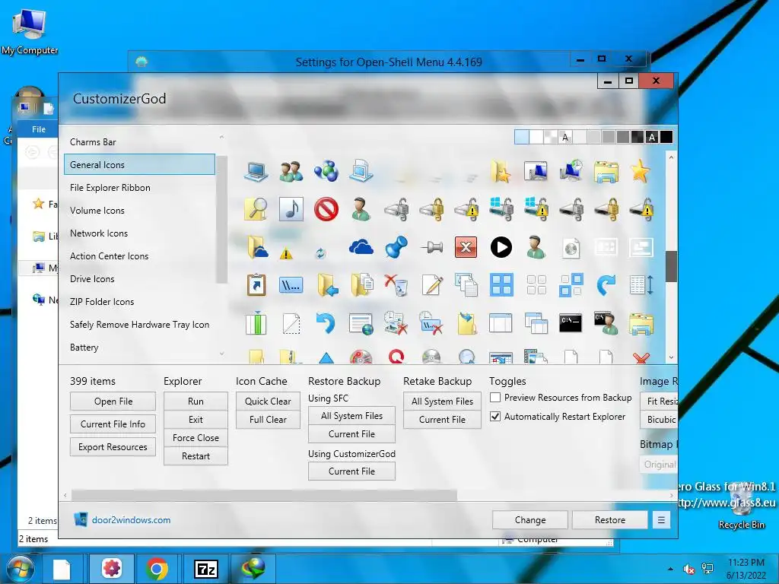Select the music note icon
The width and height of the screenshot is (779, 584).
(x=291, y=209)
